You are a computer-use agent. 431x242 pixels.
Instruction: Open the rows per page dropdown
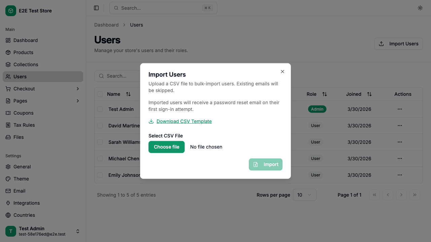coord(305,195)
